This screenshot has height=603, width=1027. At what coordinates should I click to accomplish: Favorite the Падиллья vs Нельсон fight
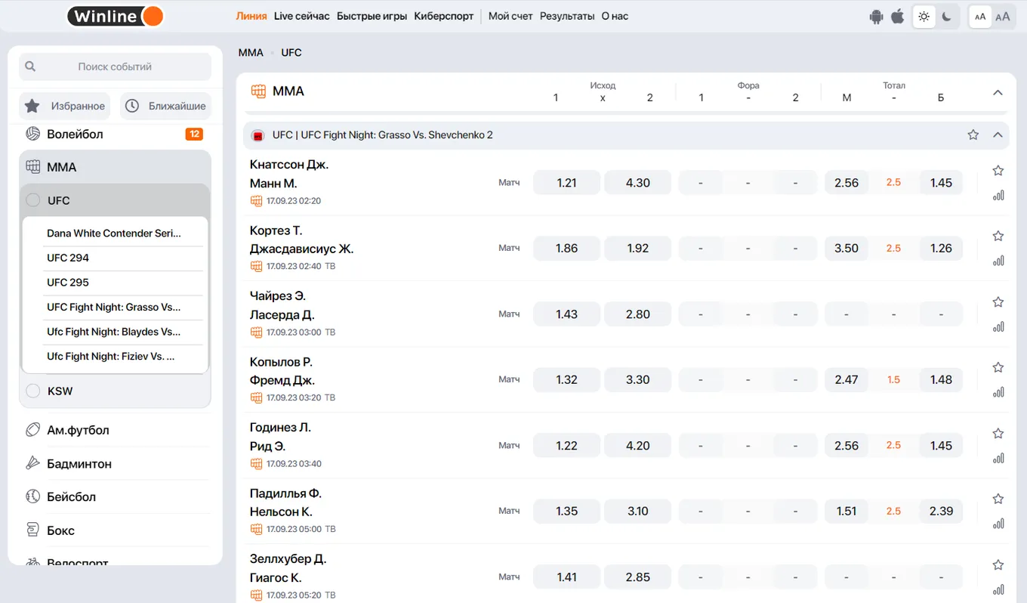998,499
